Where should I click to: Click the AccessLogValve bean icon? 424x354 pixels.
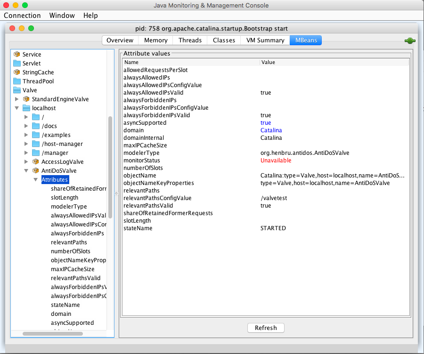(35, 161)
